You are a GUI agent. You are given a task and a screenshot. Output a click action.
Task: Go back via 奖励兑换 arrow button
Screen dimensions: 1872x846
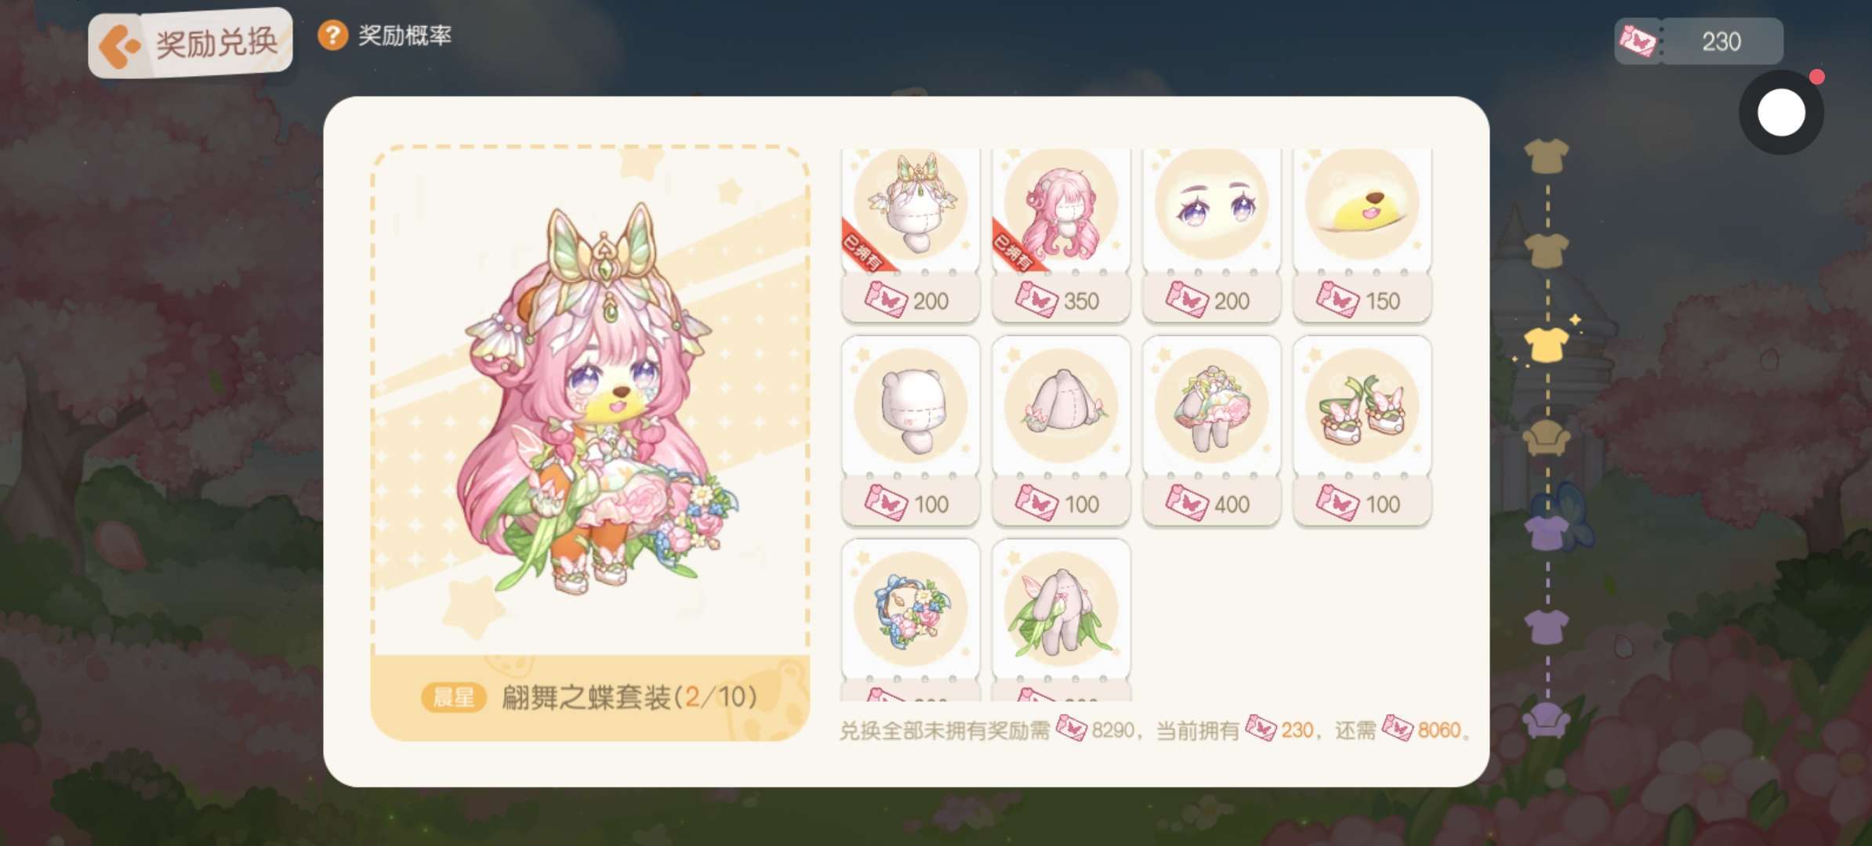point(119,46)
